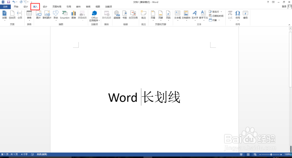
Task: Select the 插入 insert tab
Action: click(35, 7)
